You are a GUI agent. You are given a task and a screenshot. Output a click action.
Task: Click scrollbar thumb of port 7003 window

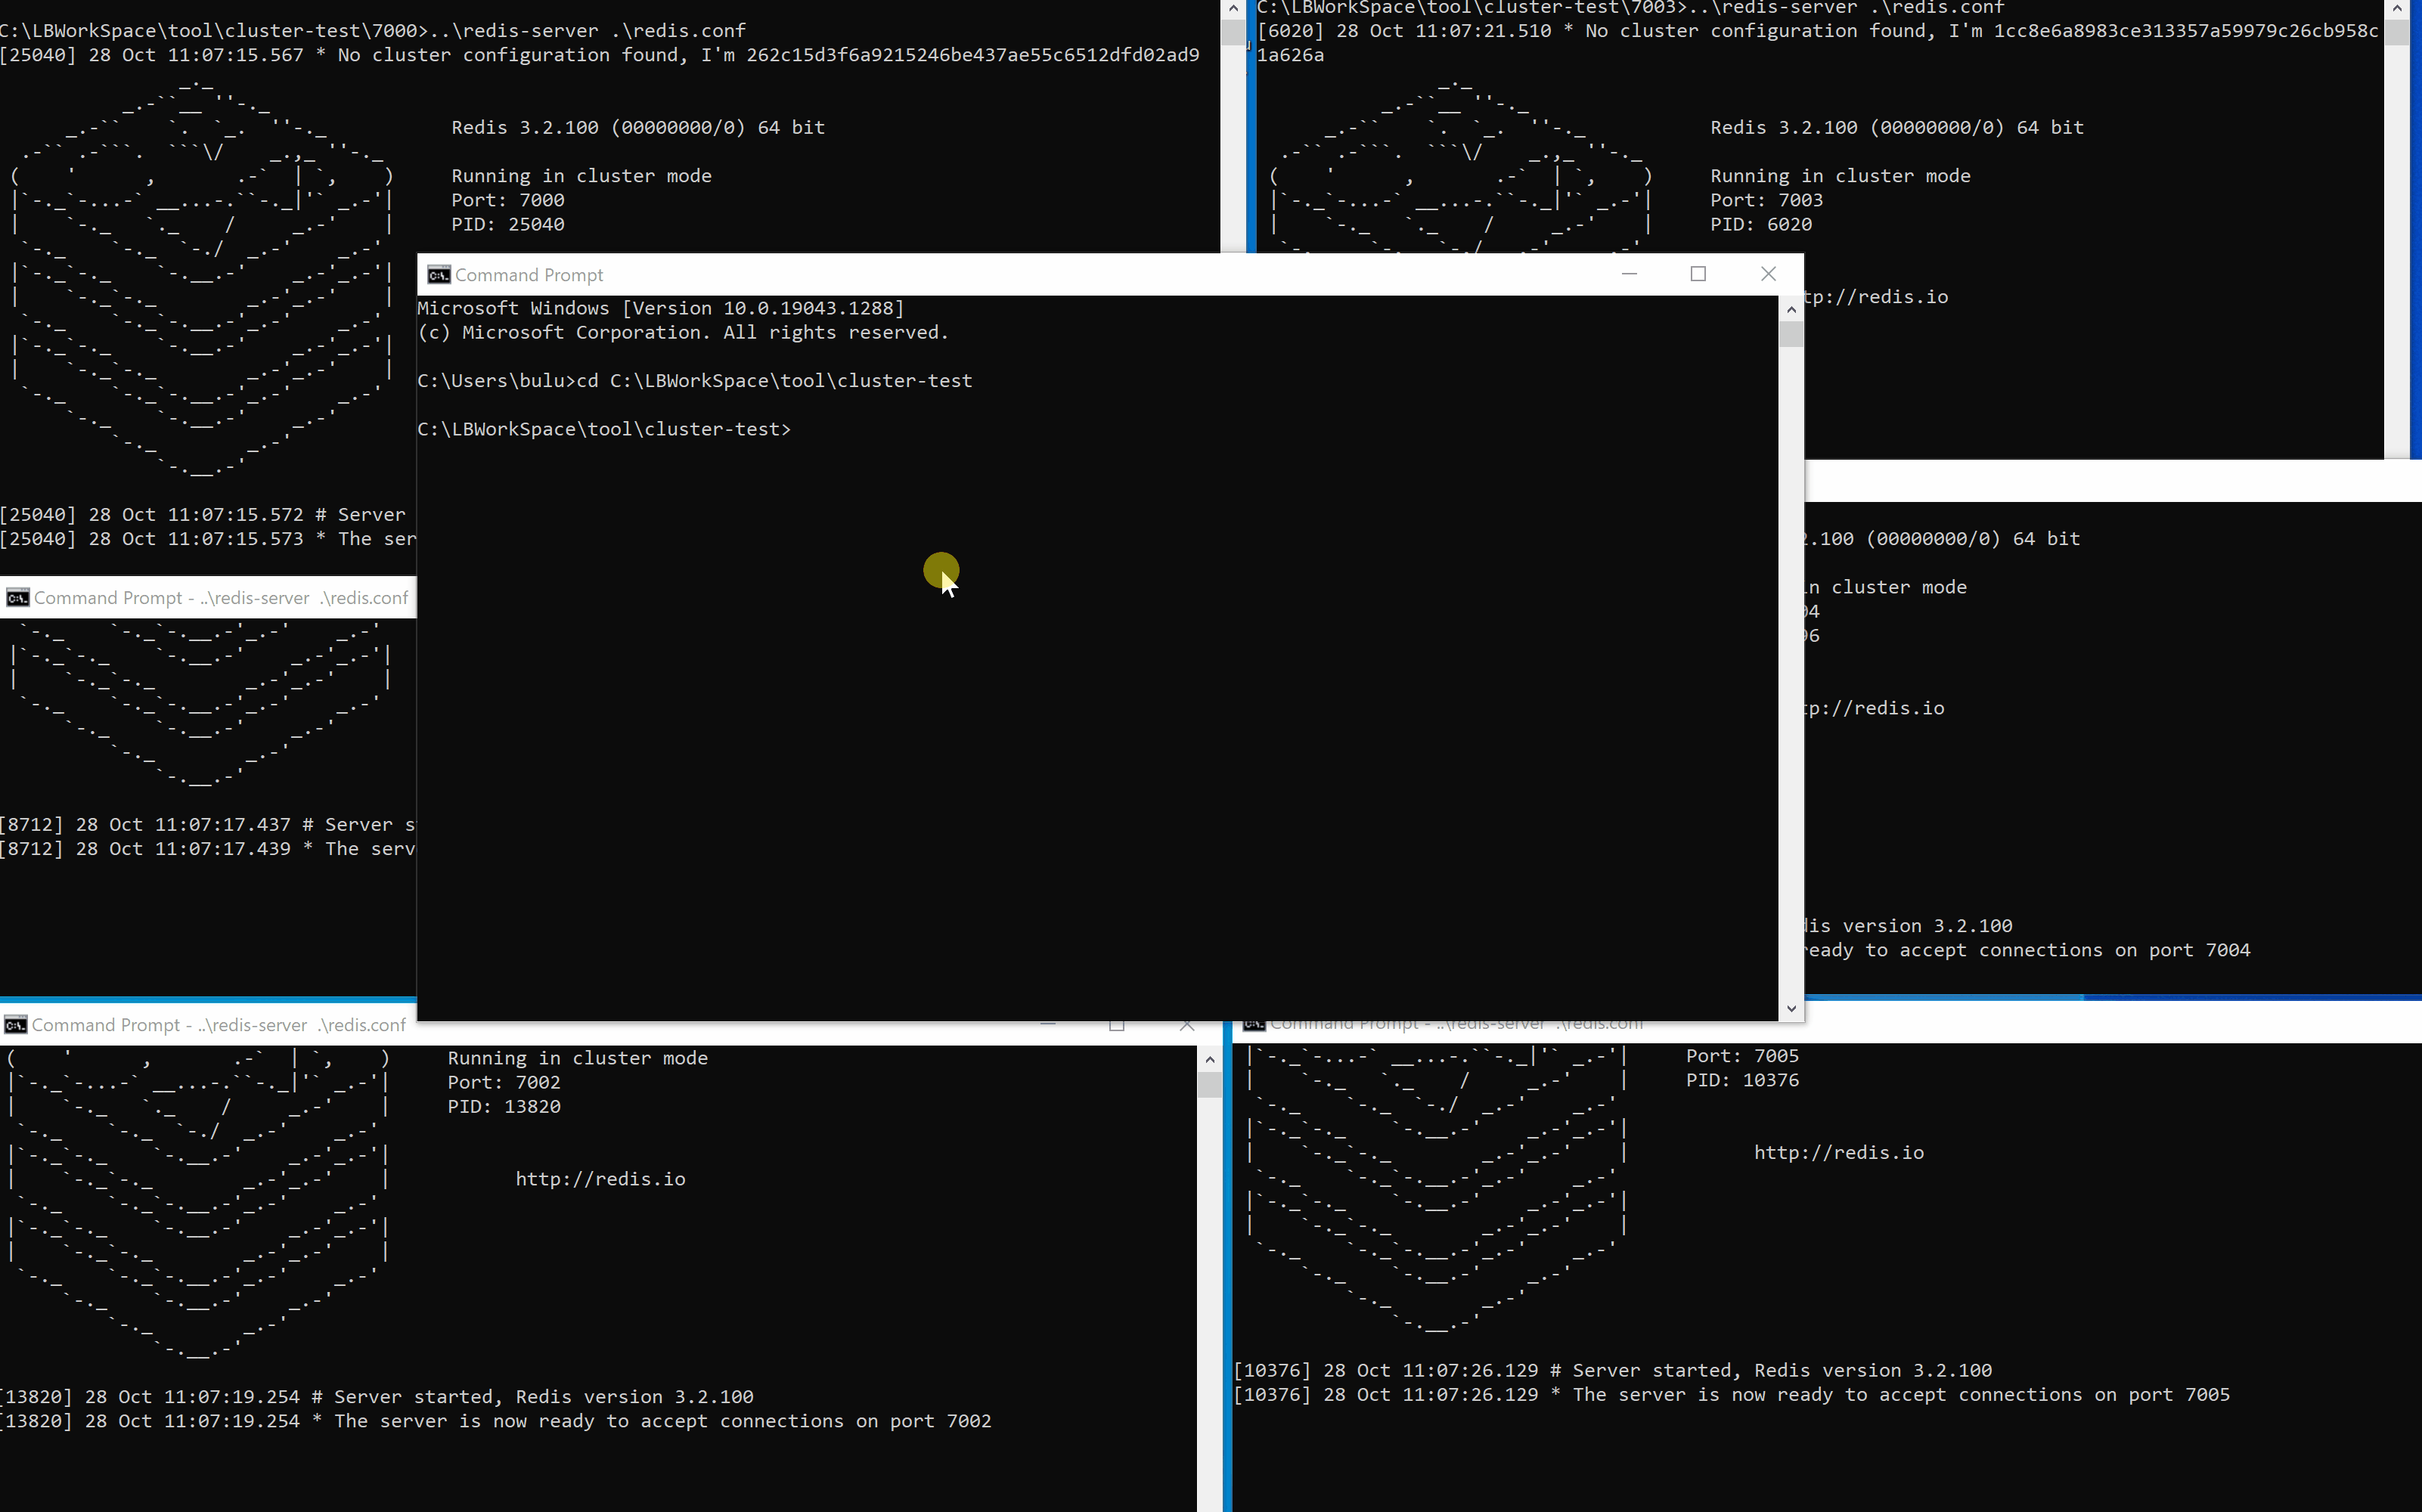[x=2396, y=32]
